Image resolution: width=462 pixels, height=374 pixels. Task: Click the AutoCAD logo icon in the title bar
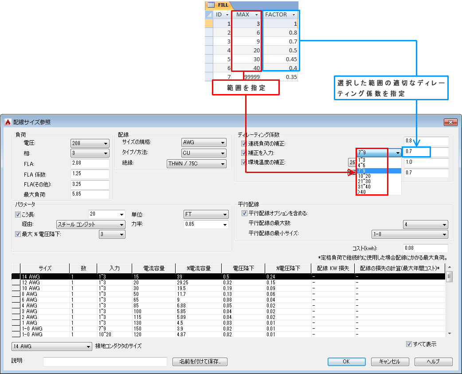click(x=8, y=122)
